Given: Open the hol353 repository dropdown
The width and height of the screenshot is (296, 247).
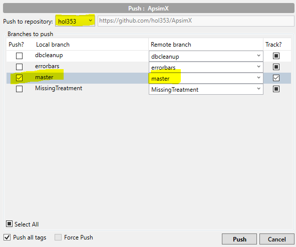Looking at the screenshot, I should [75, 21].
